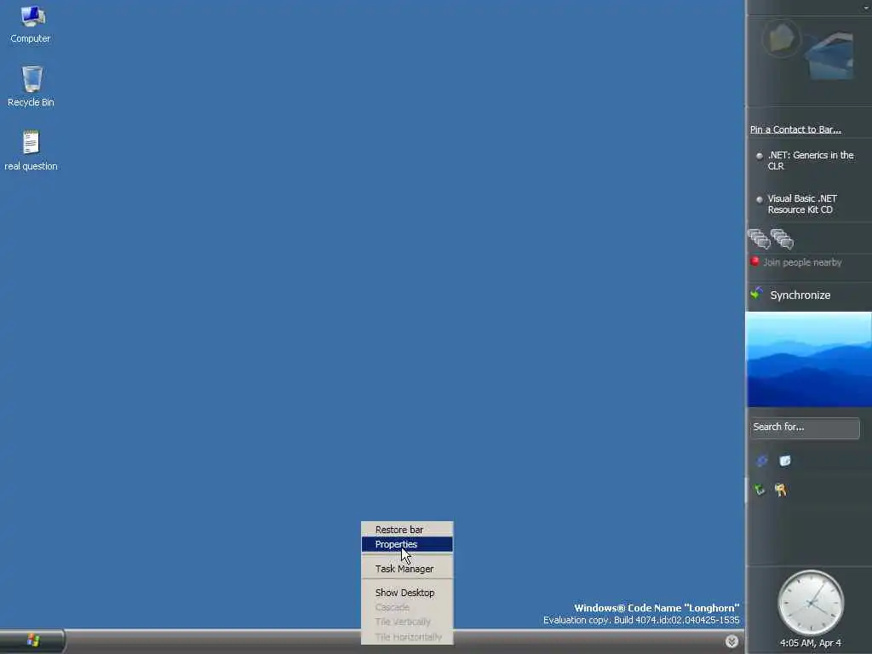Click the keys quick launch icon
Screen dimensions: 872x654
tap(781, 490)
